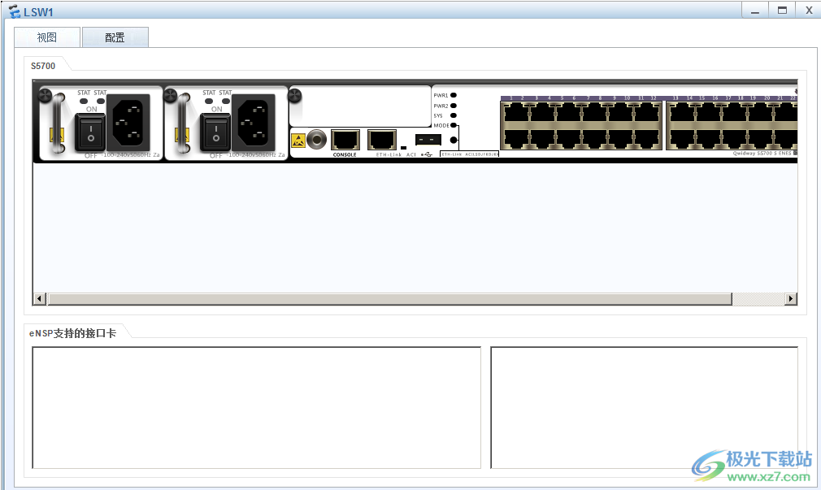
Task: Click the round grounding jack beside the ESD label
Action: pos(317,139)
